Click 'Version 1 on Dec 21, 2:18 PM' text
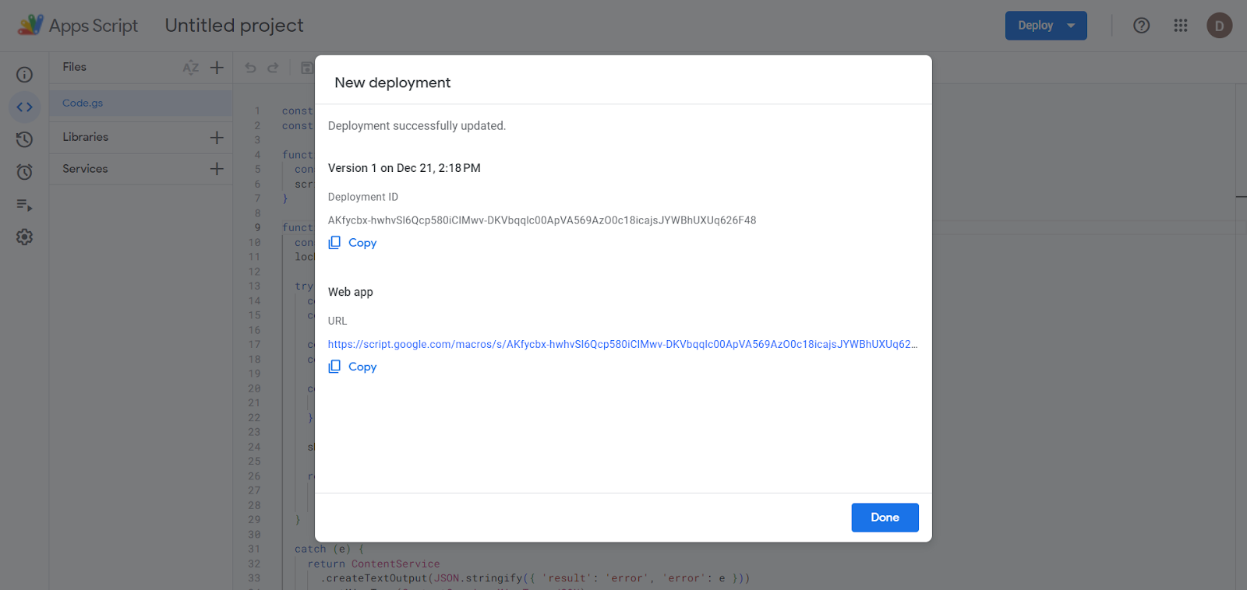Image resolution: width=1247 pixels, height=590 pixels. [x=404, y=168]
